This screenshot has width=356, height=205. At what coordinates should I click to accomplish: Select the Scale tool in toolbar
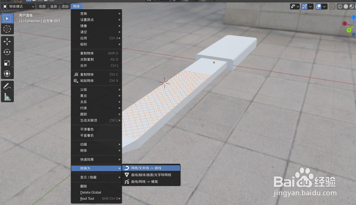pyautogui.click(x=7, y=63)
